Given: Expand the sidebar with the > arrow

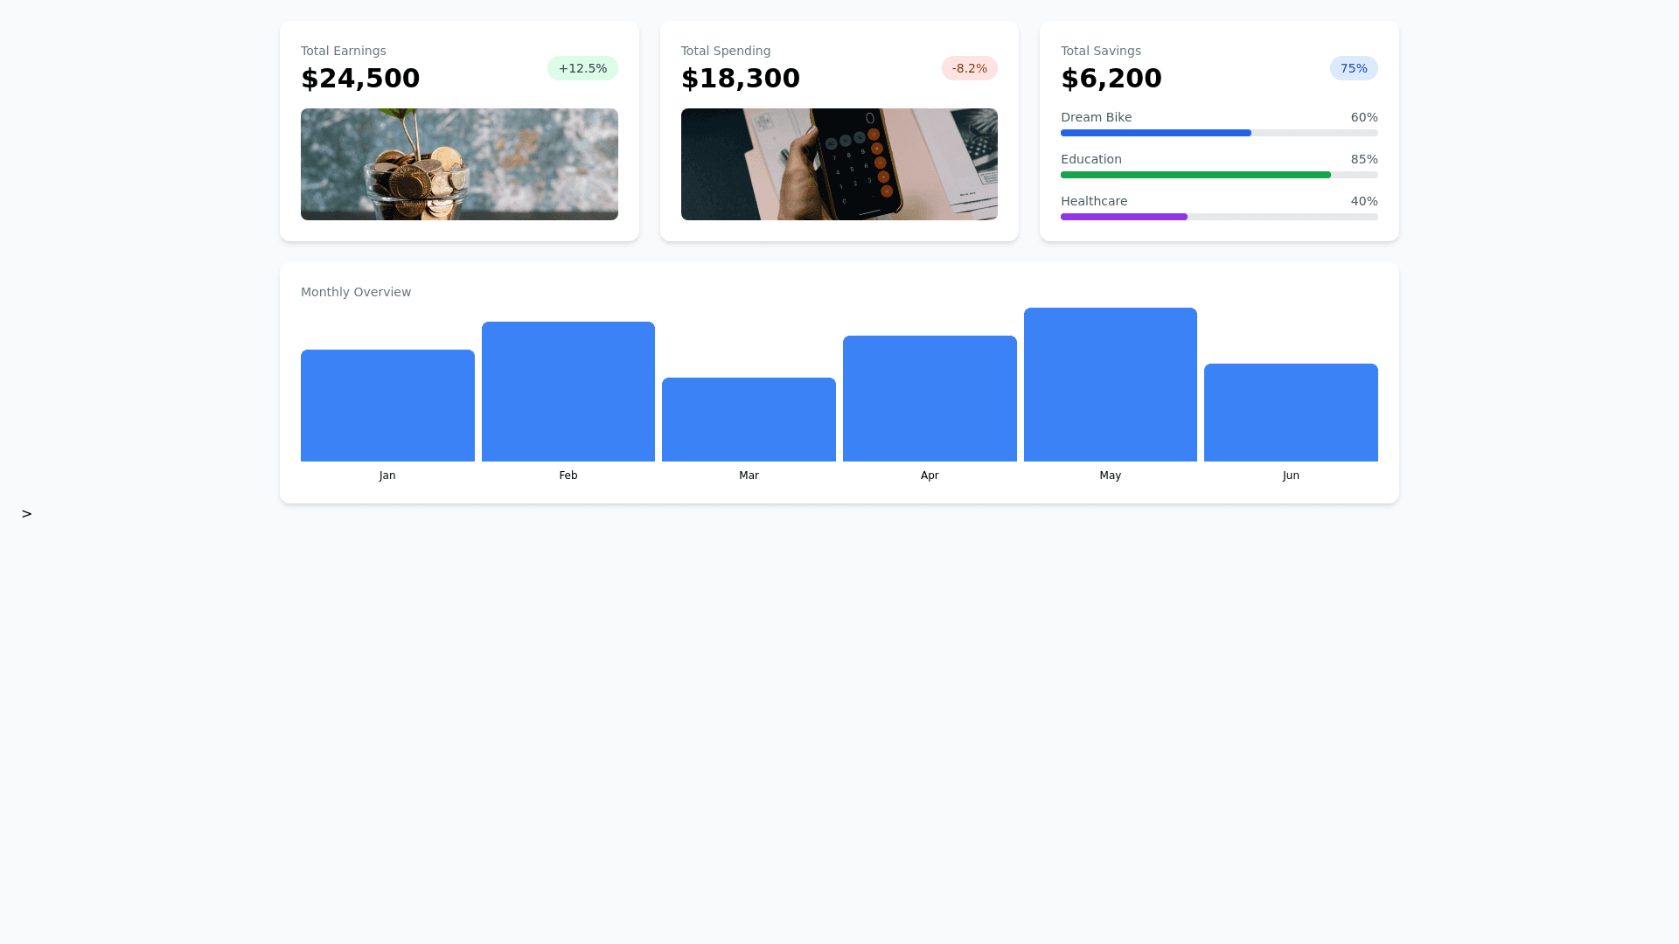Looking at the screenshot, I should [26, 514].
